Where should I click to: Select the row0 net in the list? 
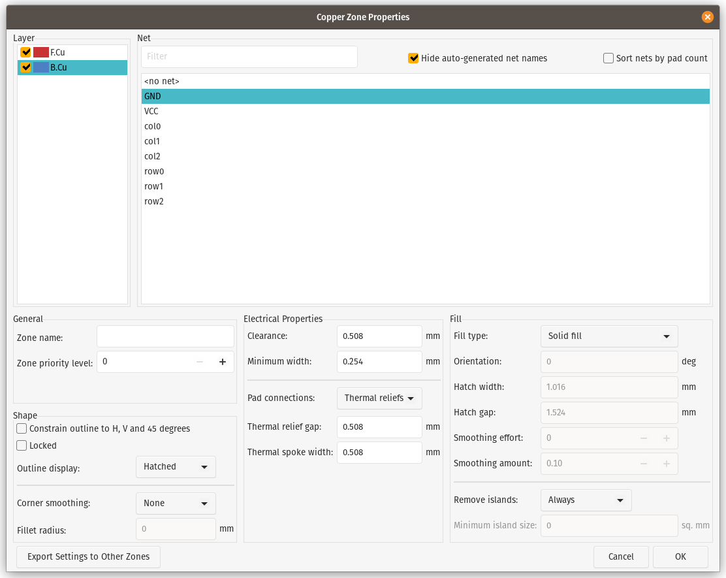pyautogui.click(x=154, y=171)
